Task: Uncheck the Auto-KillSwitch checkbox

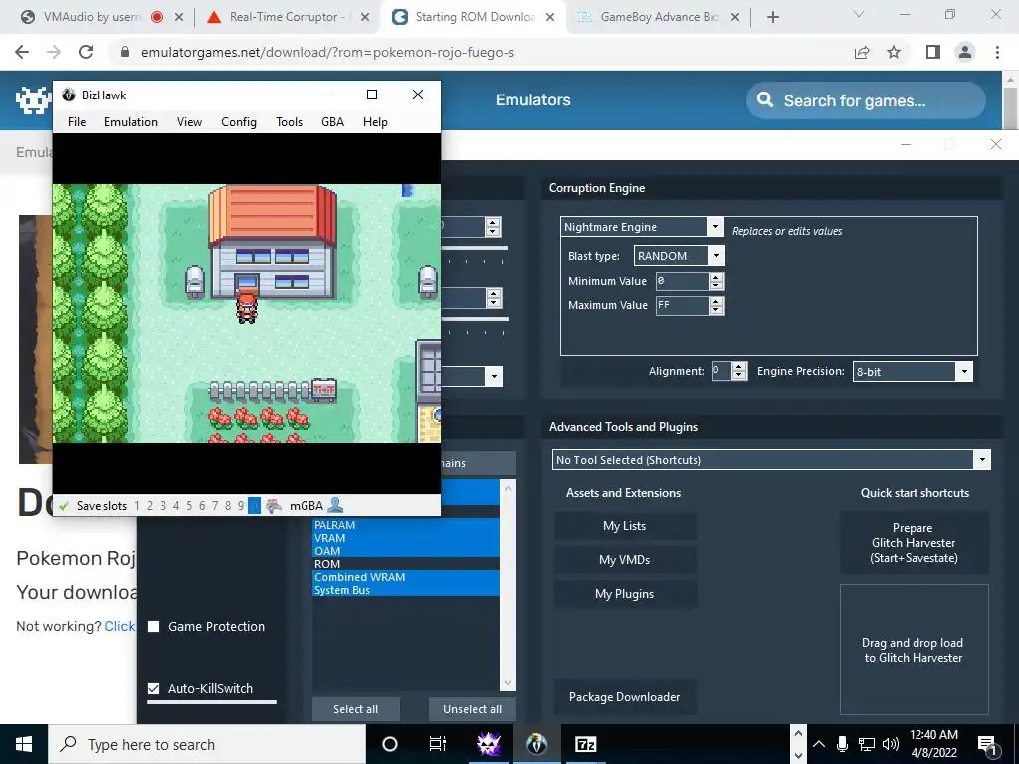Action: pos(154,688)
